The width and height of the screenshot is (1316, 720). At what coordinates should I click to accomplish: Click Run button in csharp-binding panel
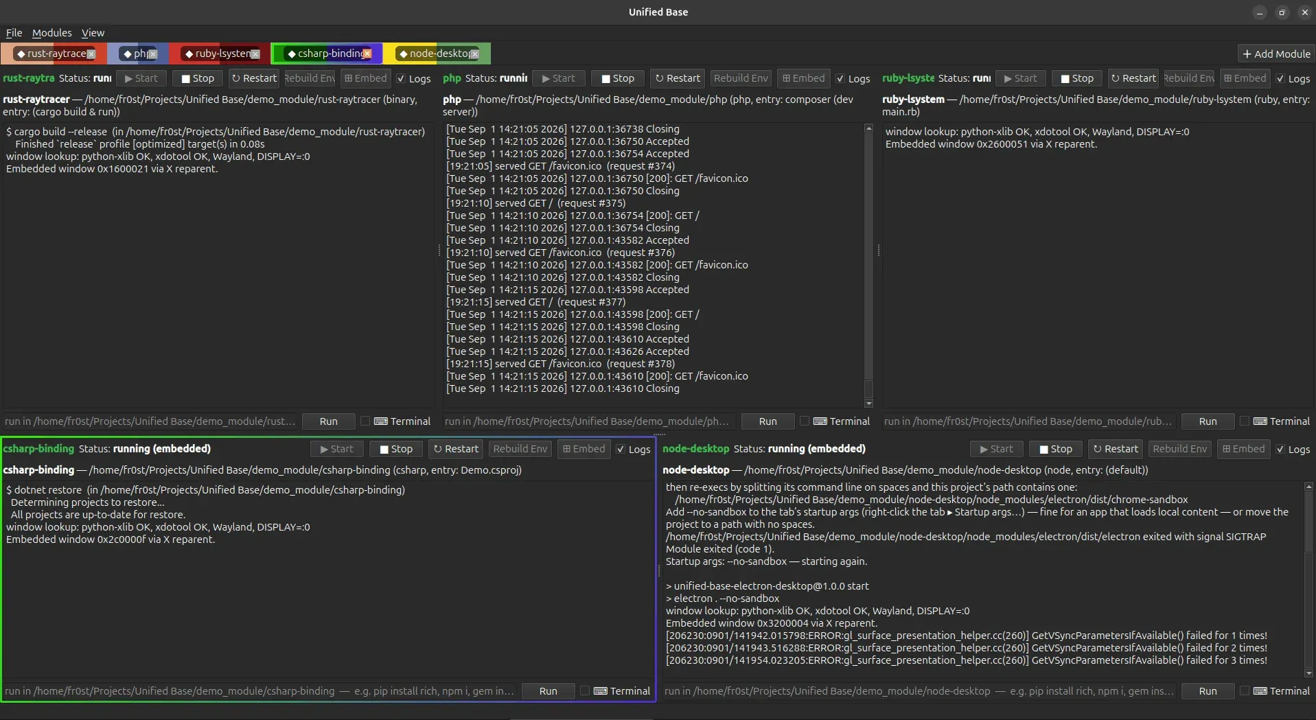549,691
